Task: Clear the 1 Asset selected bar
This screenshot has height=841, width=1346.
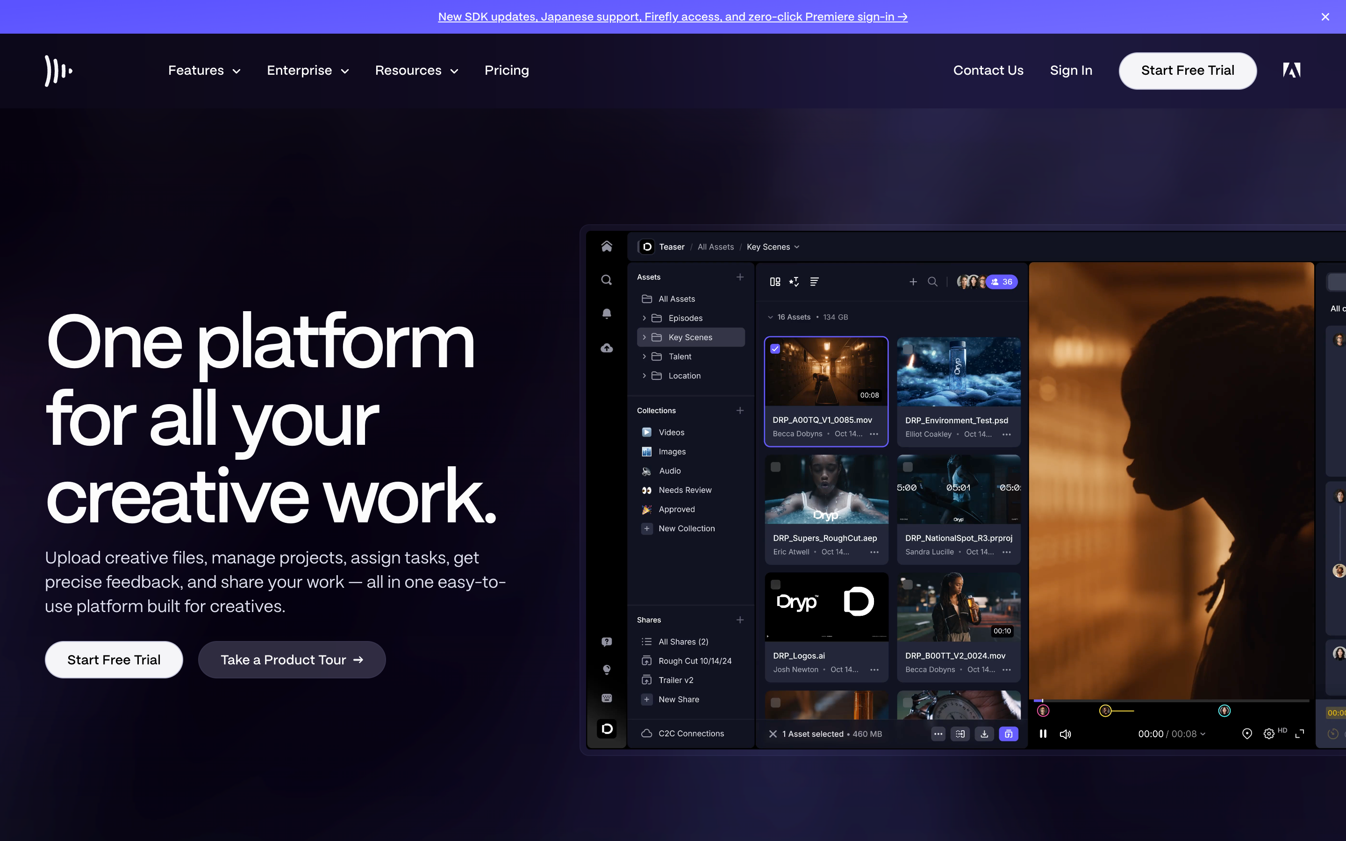Action: pos(773,734)
